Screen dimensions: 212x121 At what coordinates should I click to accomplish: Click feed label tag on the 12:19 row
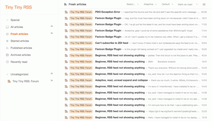(x=81, y=118)
